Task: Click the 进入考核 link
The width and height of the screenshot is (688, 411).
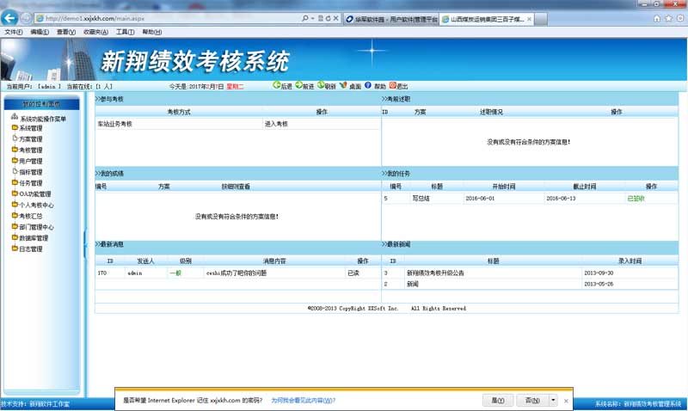Action: pyautogui.click(x=276, y=124)
